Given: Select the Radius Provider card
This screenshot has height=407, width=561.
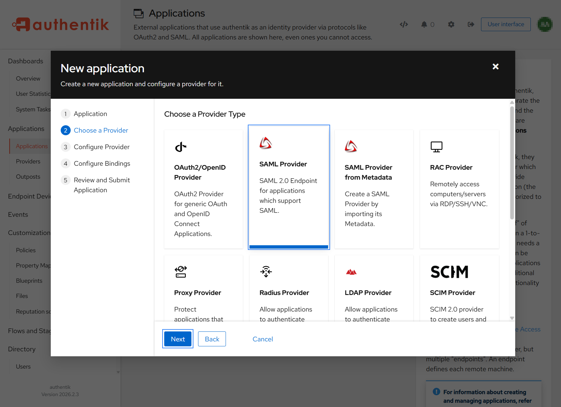Looking at the screenshot, I should coord(289,288).
